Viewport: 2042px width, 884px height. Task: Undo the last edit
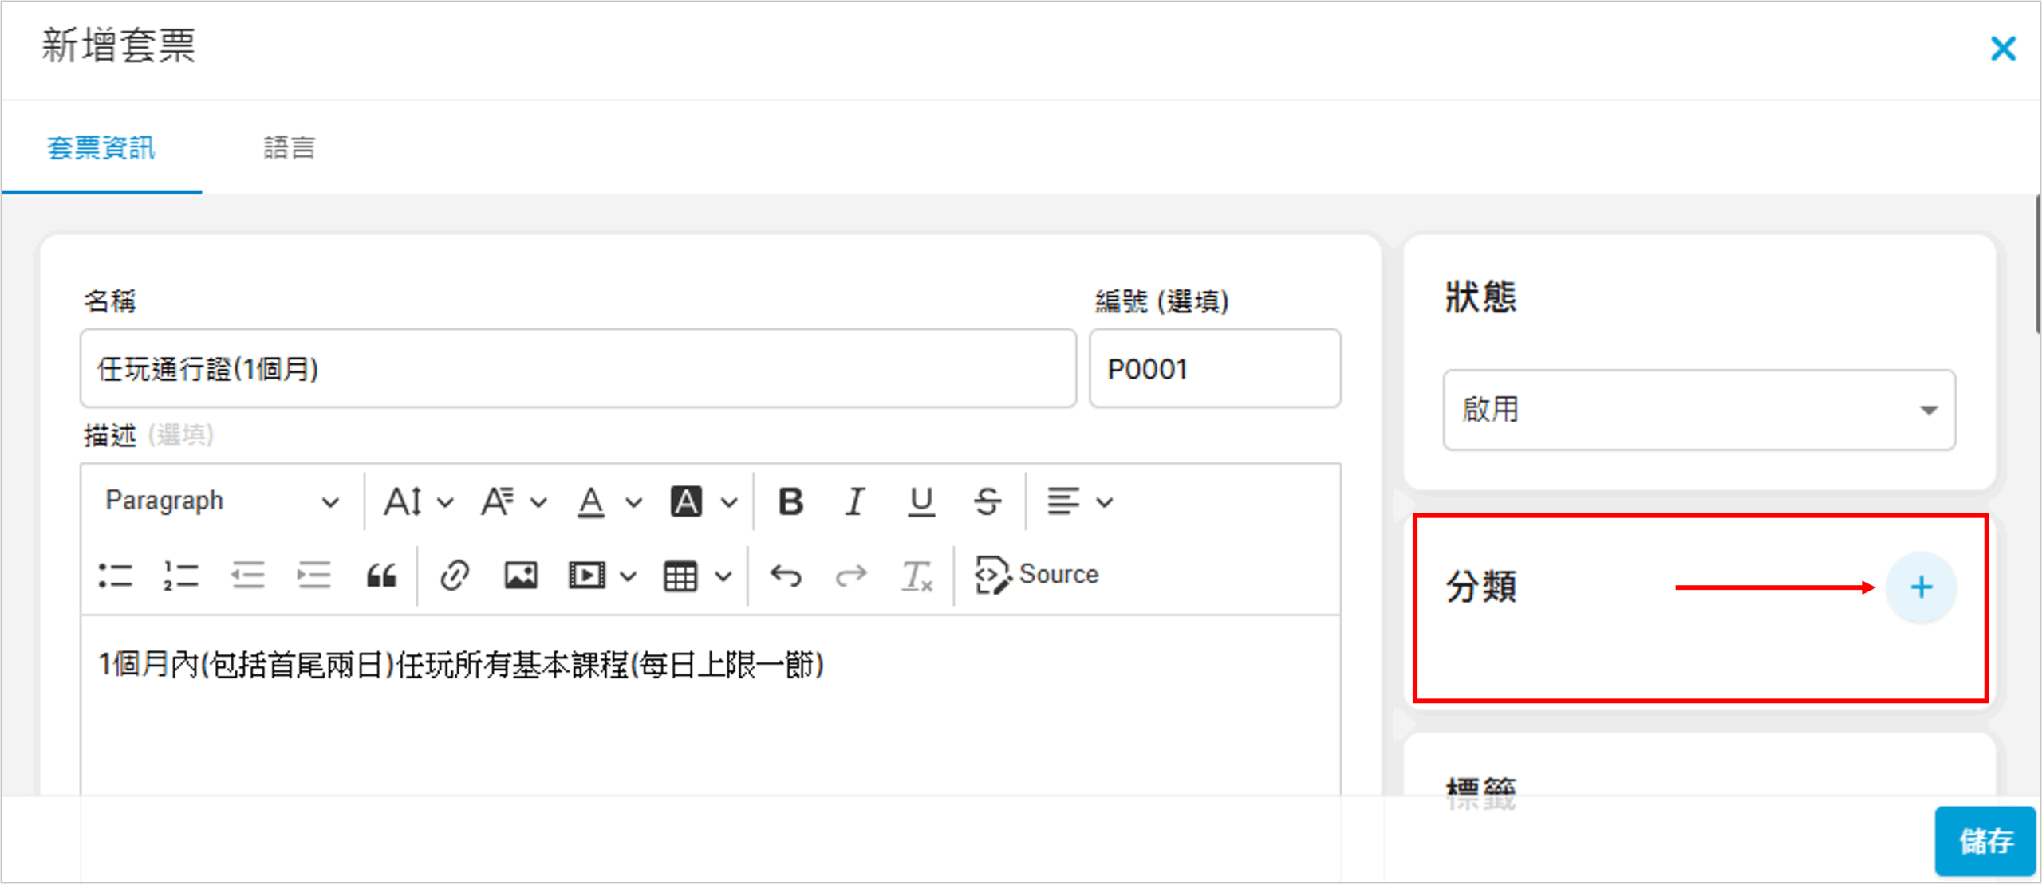click(x=786, y=575)
